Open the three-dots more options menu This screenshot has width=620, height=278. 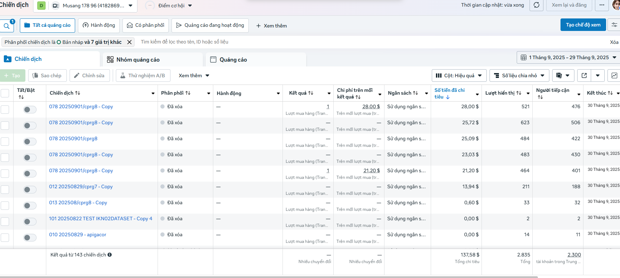602,5
